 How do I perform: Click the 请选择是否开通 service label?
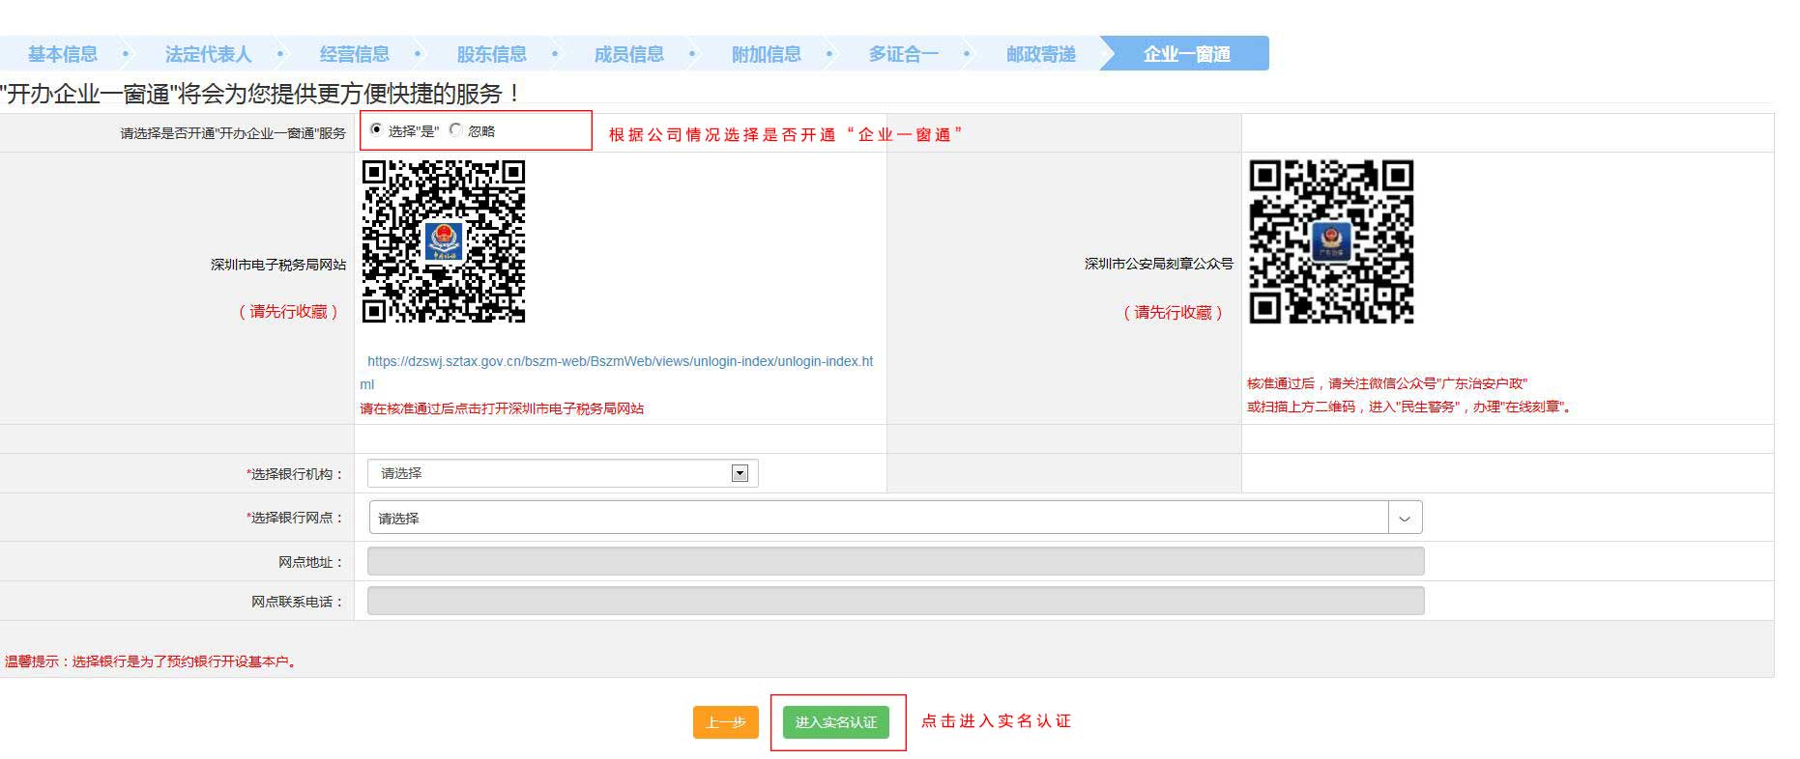coord(233,133)
